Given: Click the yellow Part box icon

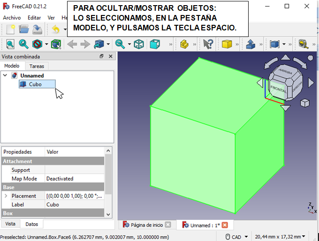Looking at the screenshot, I should pyautogui.click(x=227, y=44).
